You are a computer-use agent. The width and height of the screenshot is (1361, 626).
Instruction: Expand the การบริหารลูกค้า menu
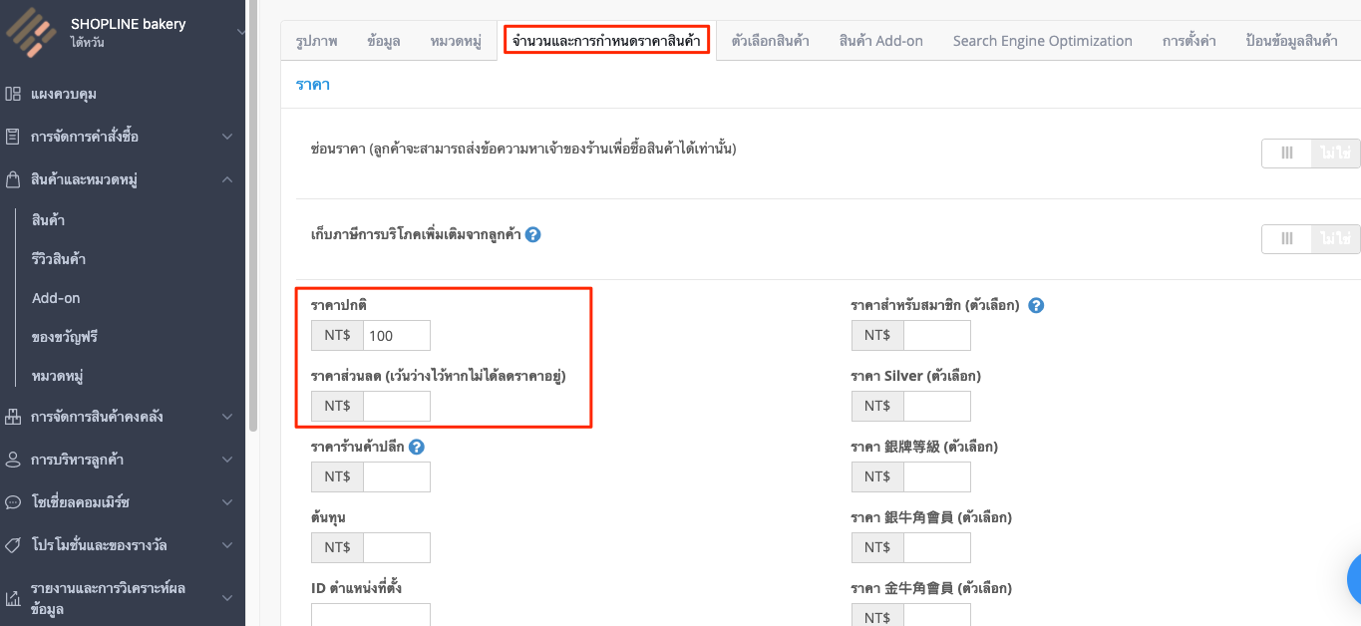coord(227,460)
